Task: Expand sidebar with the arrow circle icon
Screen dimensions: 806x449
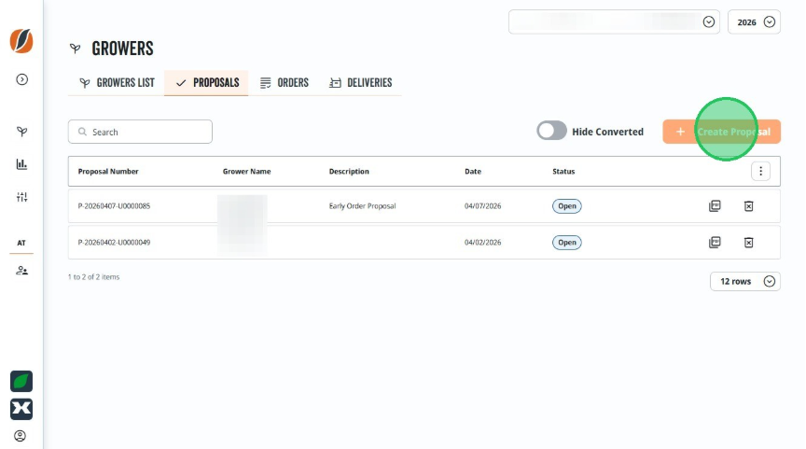Action: [21, 79]
